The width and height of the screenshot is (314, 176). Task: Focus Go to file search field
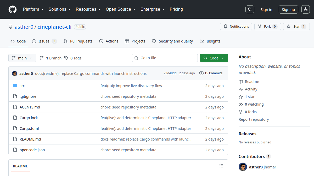click(x=165, y=58)
